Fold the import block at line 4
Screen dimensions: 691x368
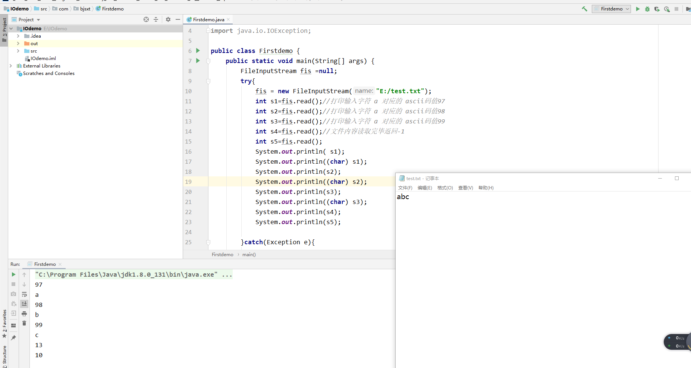pos(208,31)
